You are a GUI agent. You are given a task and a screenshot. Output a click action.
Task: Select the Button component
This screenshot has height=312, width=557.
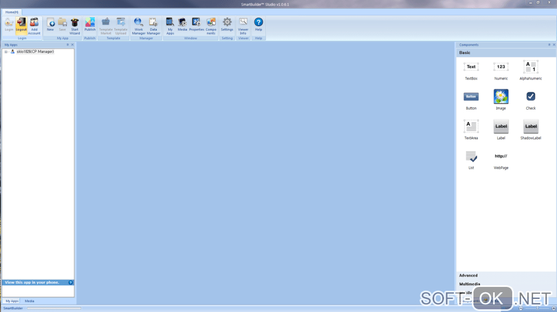471,100
